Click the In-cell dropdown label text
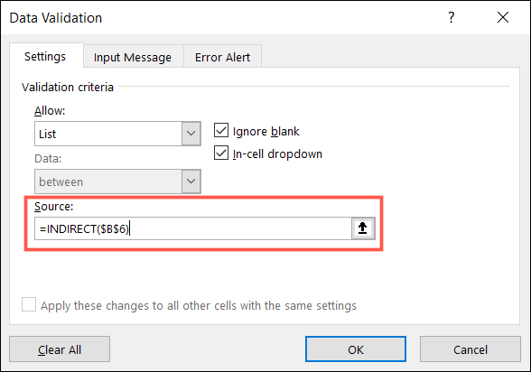The image size is (531, 372). [x=278, y=154]
